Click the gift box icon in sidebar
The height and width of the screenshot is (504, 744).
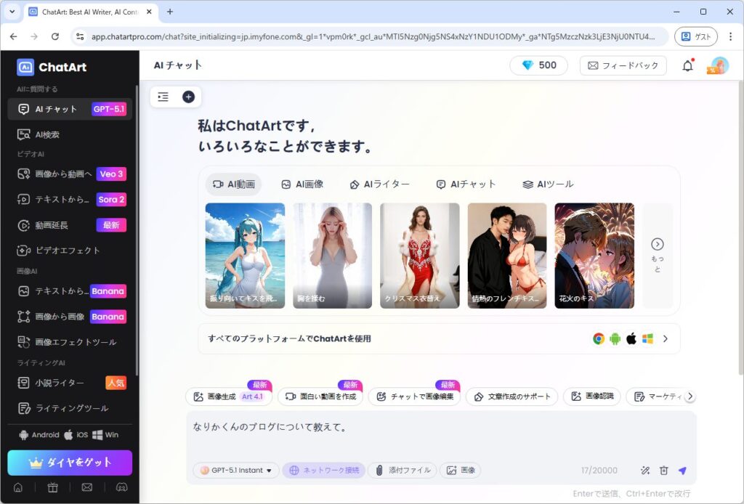click(52, 487)
